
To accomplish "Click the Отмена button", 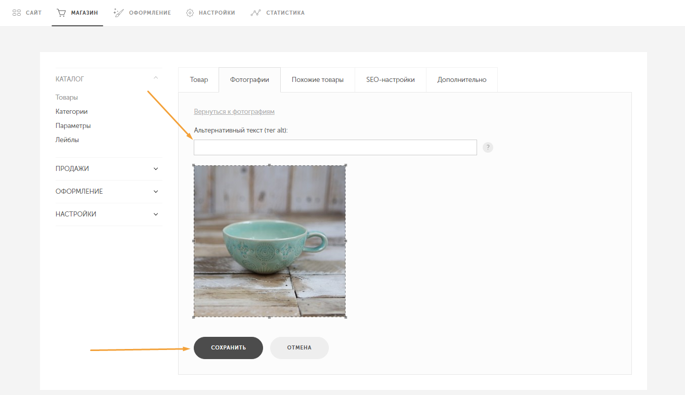I will (299, 348).
